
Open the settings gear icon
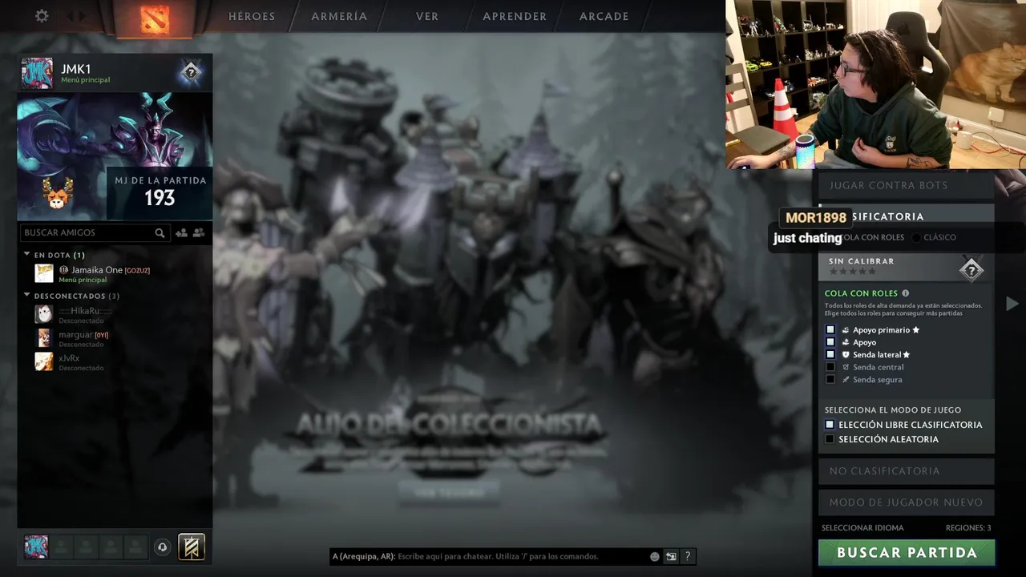[42, 16]
